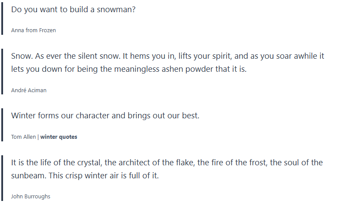The image size is (351, 204).
Task: Click the "John Burroughs" author name
Action: pyautogui.click(x=30, y=197)
